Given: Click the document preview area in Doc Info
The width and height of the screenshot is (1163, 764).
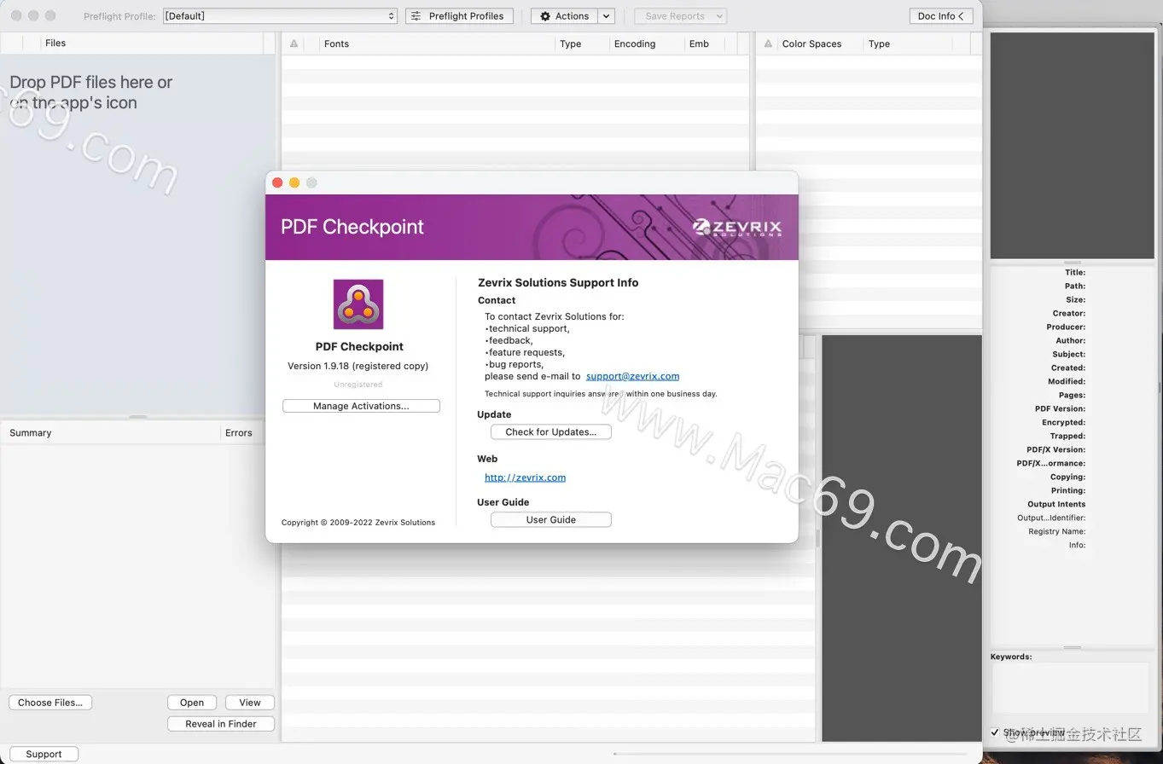Looking at the screenshot, I should 1072,146.
